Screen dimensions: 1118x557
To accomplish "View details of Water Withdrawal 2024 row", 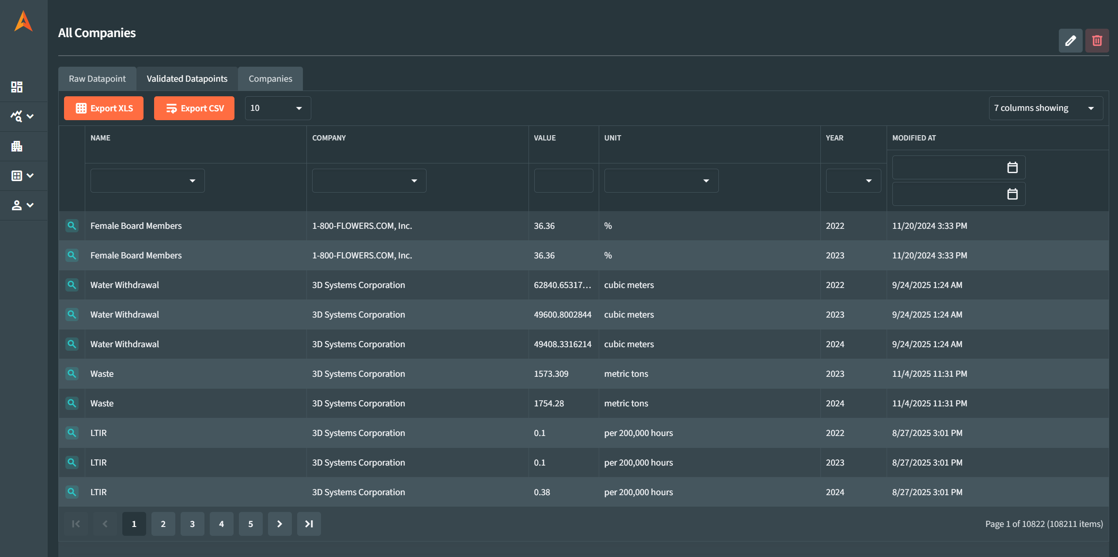I will pos(72,344).
